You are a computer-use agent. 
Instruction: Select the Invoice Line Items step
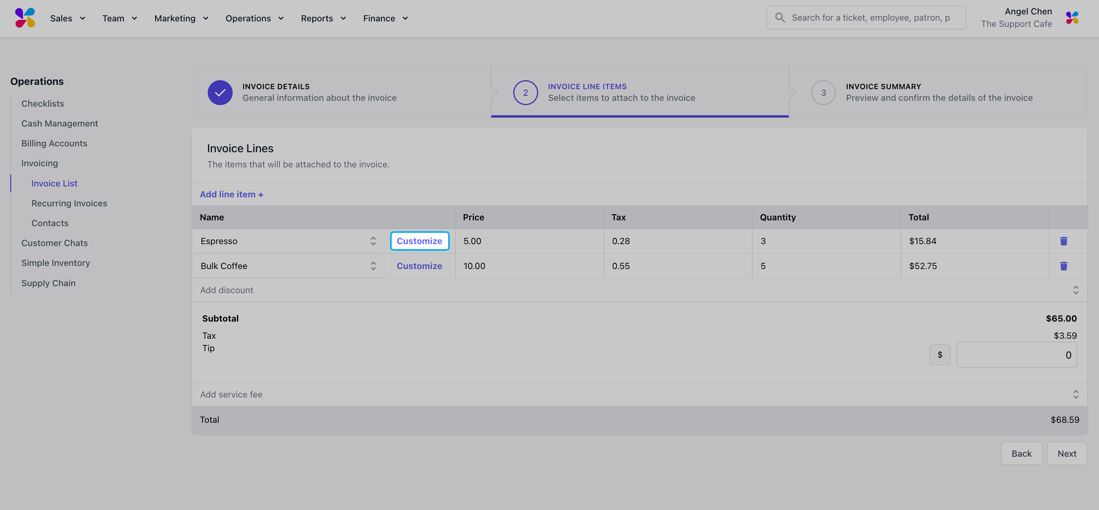pyautogui.click(x=640, y=92)
